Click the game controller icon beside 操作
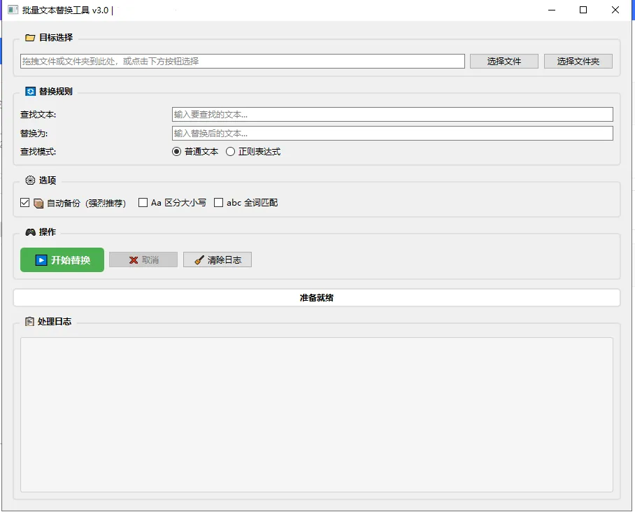The image size is (635, 512). [x=28, y=232]
